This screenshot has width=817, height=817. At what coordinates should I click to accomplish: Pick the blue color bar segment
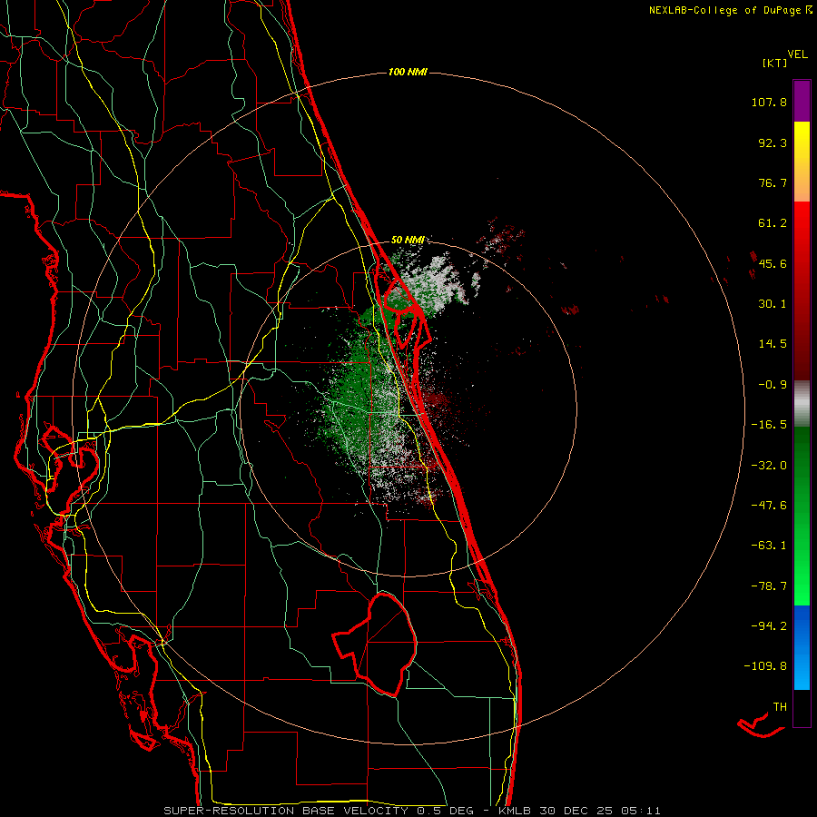[802, 647]
